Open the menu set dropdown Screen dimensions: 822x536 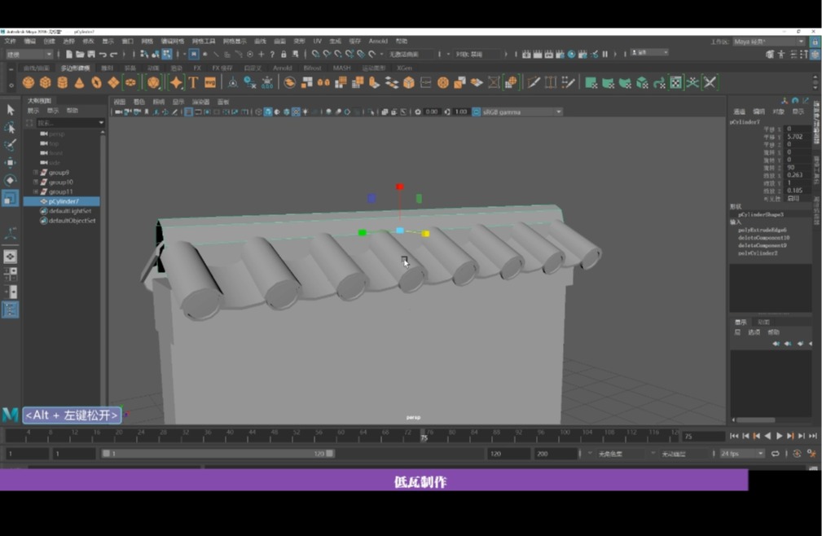29,55
